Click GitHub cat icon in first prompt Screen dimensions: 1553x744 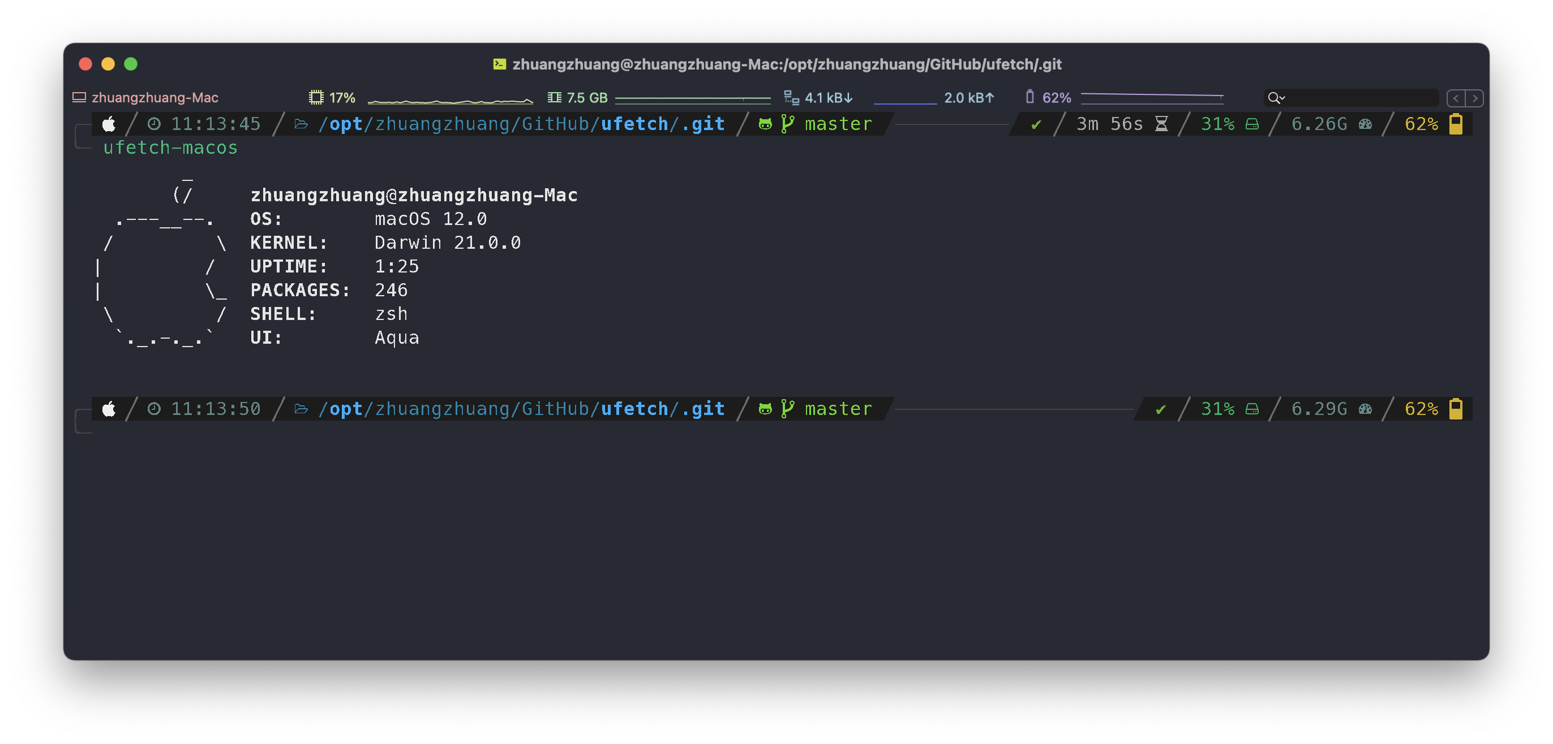point(765,124)
